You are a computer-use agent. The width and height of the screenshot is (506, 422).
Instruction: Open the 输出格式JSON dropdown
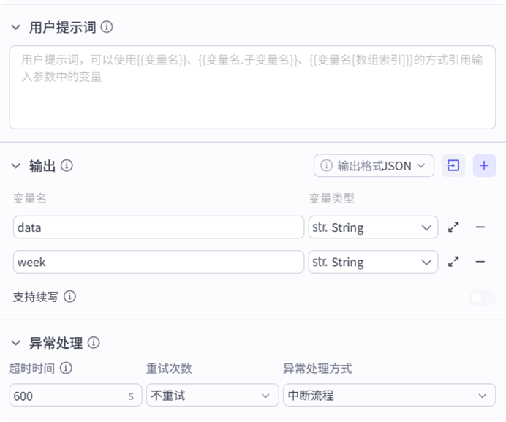coord(374,165)
